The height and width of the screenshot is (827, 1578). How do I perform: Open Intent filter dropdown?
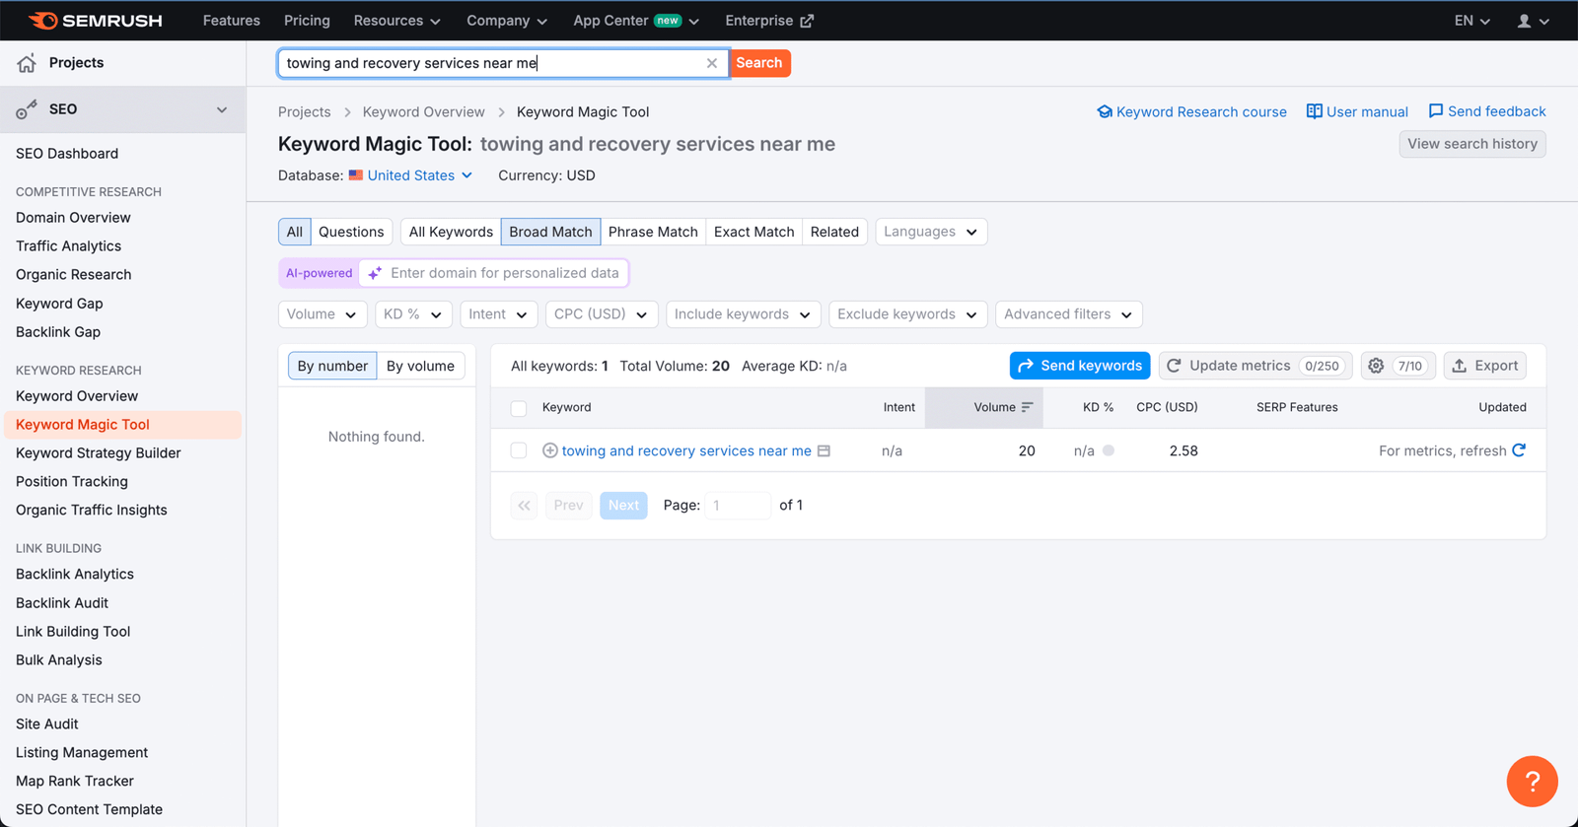click(499, 314)
